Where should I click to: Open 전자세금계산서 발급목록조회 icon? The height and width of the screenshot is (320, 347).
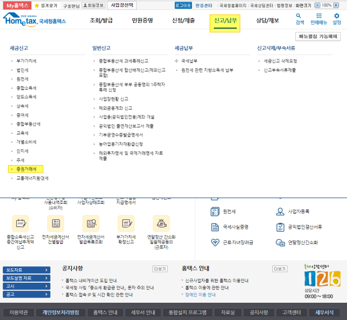point(91,223)
